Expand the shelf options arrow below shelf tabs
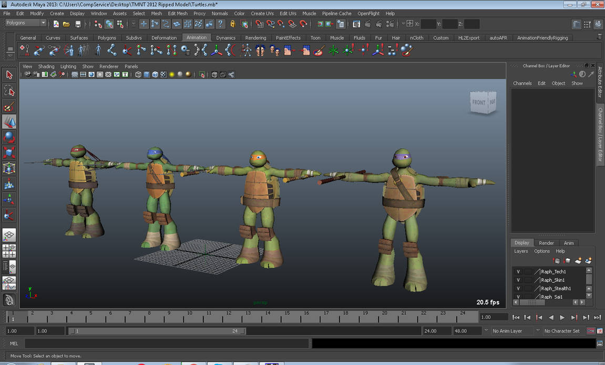Image resolution: width=605 pixels, height=365 pixels. [x=10, y=56]
